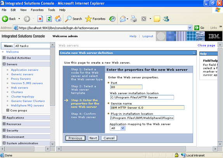The width and height of the screenshot is (223, 158).
Task: Click the padlock security icon in status bar
Action: click(176, 155)
